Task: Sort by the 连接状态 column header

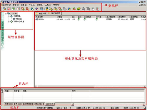Action: (x=135, y=17)
